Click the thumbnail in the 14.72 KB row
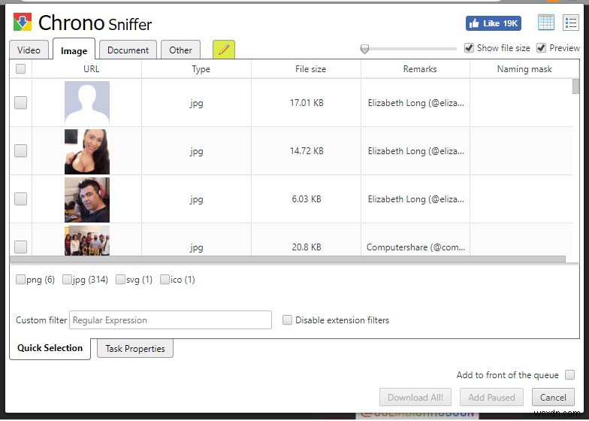 [87, 152]
